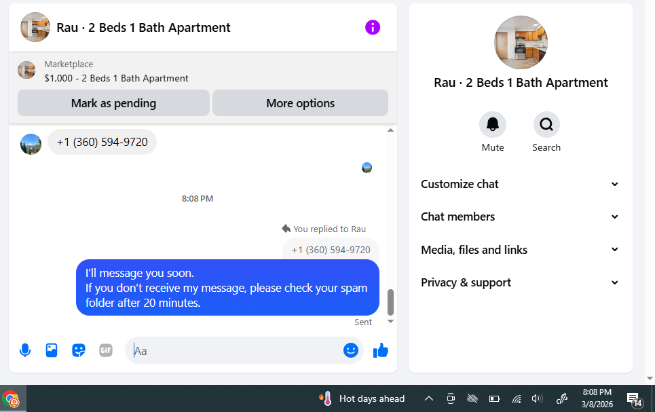Click the '$1,000 - 2 Beds 1 Bath Apartment' listing text
Image resolution: width=655 pixels, height=412 pixels.
point(117,78)
